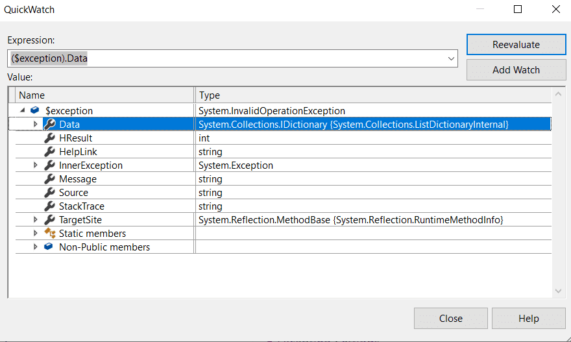571x342 pixels.
Task: Click the $exception object cube icon
Action: tap(35, 111)
